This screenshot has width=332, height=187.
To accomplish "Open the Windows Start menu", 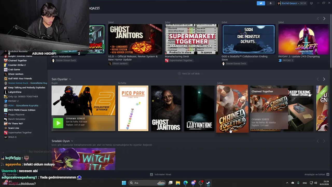I will coord(124,183).
